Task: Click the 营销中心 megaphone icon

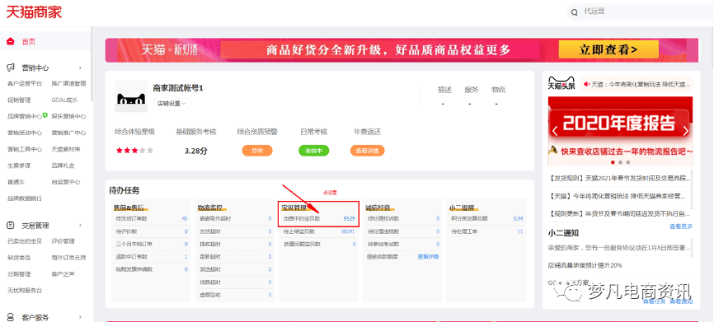Action: coord(11,68)
